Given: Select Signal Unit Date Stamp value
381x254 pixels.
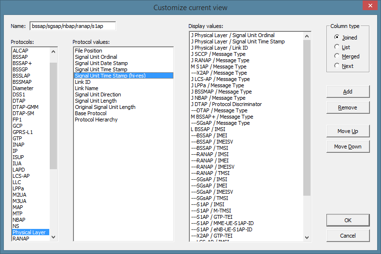Looking at the screenshot, I should [x=124, y=63].
